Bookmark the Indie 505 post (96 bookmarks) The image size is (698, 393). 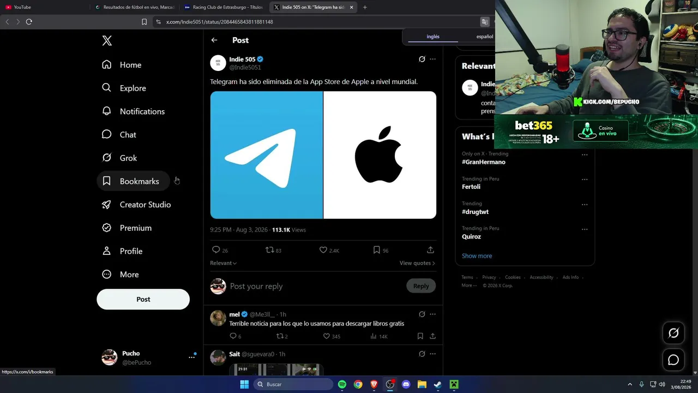point(376,250)
